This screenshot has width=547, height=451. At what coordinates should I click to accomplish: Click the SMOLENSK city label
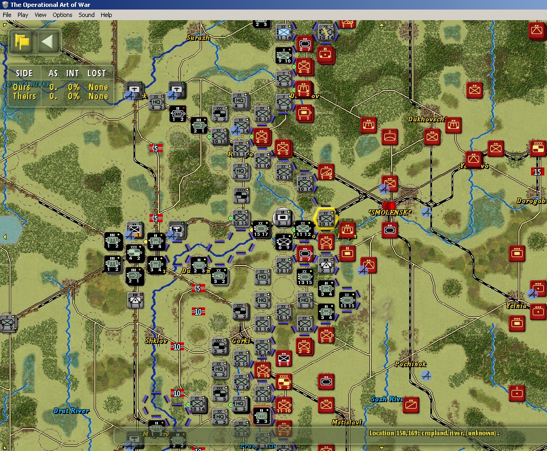pos(390,212)
